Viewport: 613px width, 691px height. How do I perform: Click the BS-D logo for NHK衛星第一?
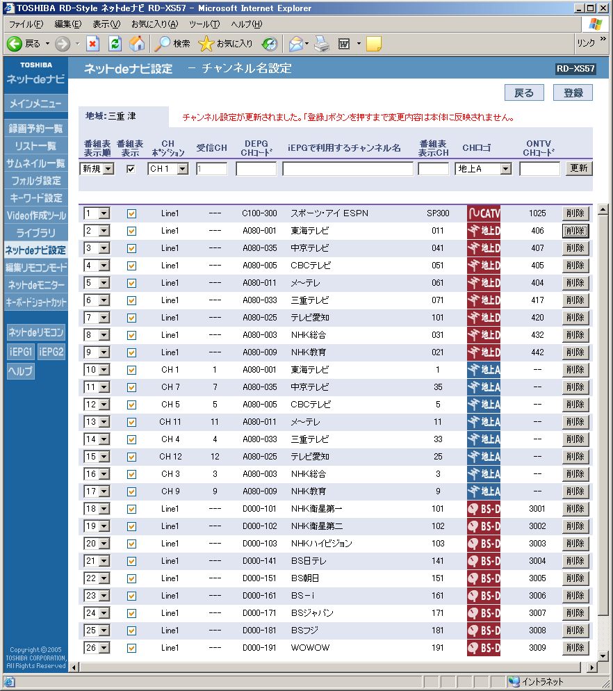click(x=484, y=509)
